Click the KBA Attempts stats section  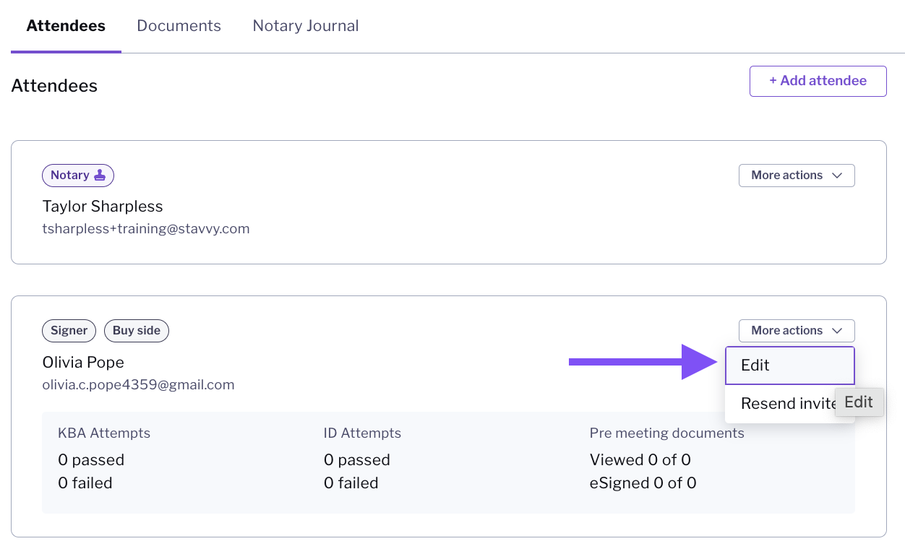[x=104, y=458]
